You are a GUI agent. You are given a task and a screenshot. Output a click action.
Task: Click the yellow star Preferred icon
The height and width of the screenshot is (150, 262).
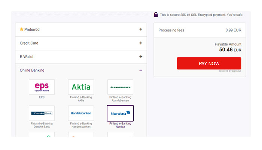click(22, 30)
